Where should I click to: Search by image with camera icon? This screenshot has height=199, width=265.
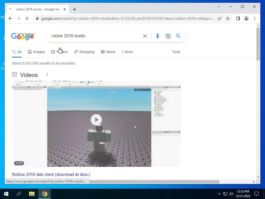point(168,36)
